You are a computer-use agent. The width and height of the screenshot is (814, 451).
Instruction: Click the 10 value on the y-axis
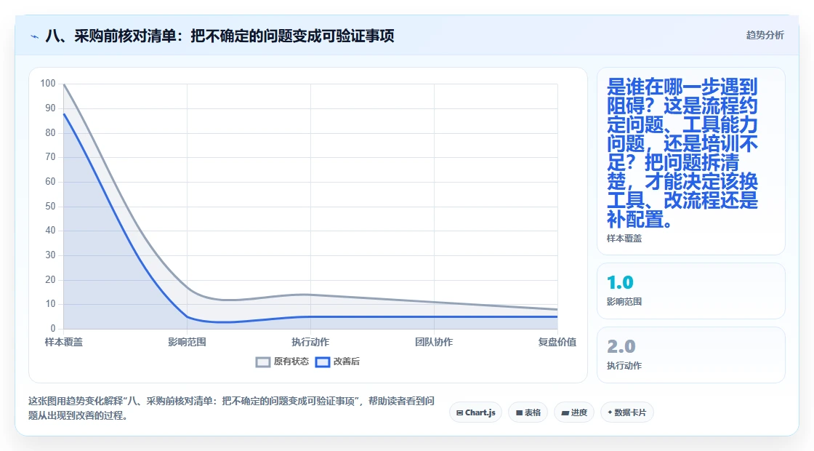click(x=50, y=304)
